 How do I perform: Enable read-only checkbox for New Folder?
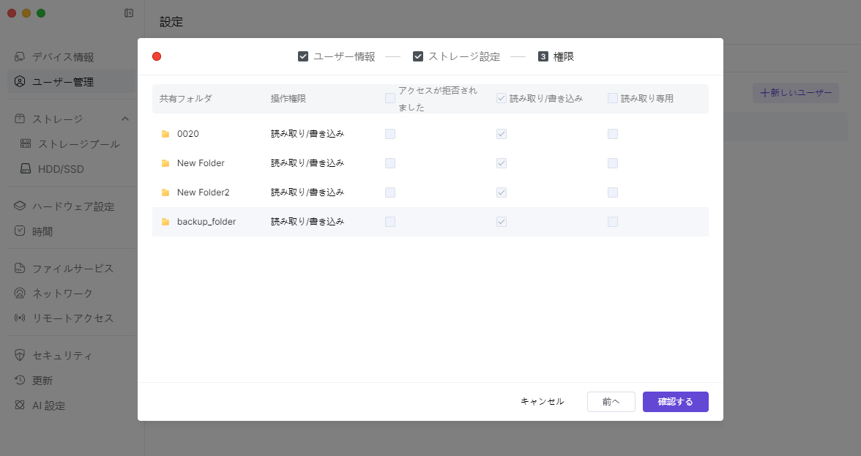click(x=613, y=163)
